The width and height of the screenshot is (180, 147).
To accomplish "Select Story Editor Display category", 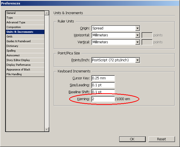I will (x=25, y=60).
